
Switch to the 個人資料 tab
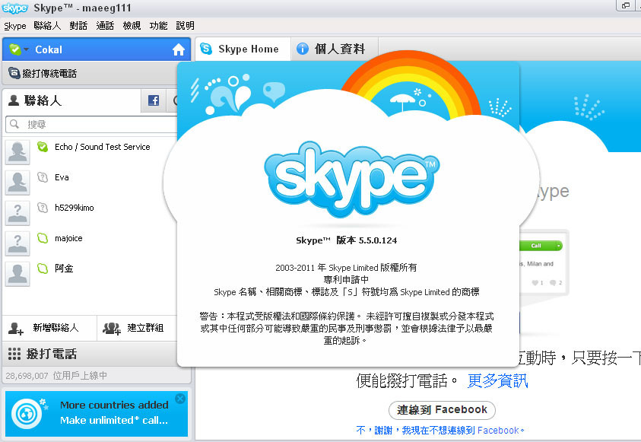335,49
